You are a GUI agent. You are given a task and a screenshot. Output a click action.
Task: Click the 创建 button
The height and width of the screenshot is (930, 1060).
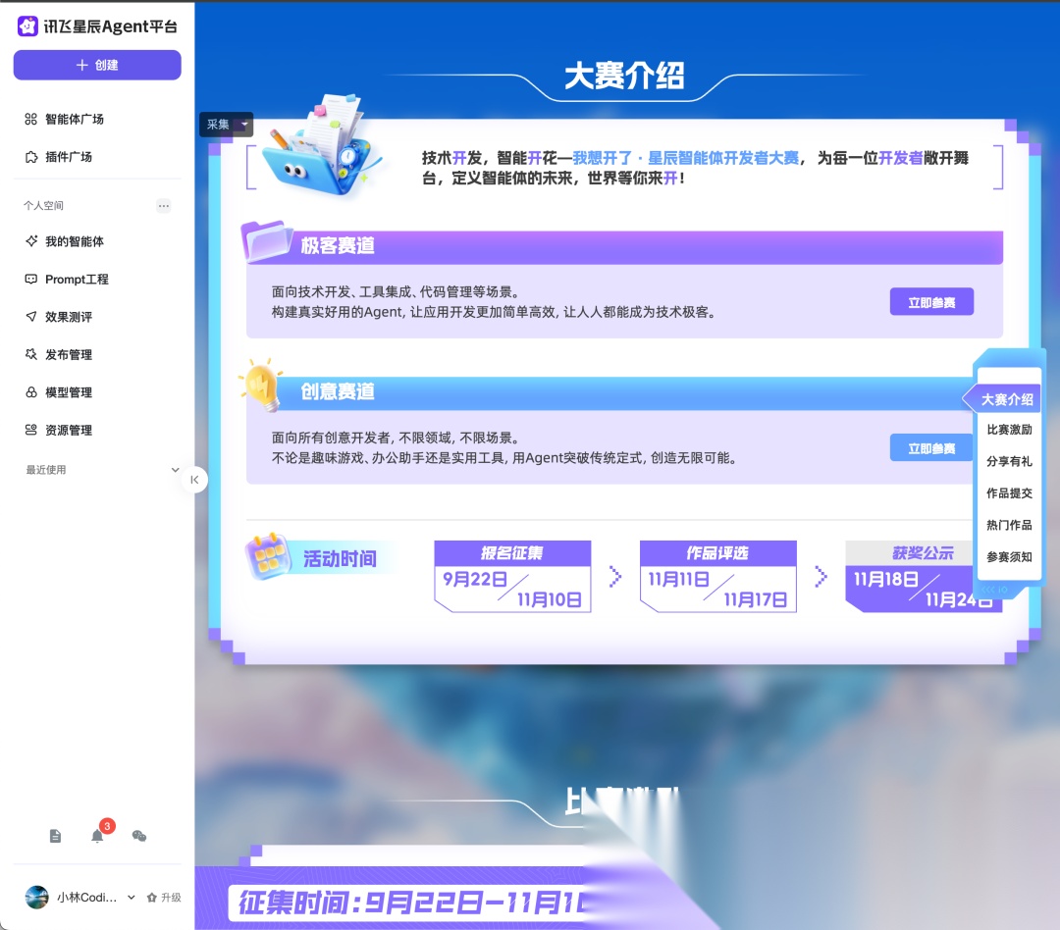point(97,65)
